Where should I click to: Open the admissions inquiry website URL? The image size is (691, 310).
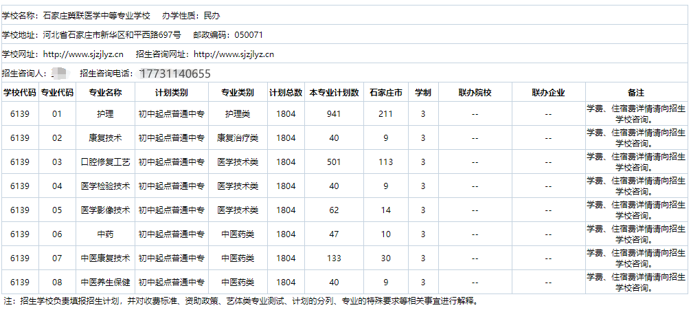tap(234, 54)
